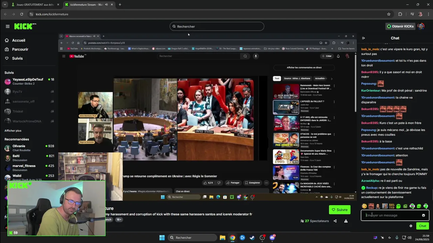Open sansonete_off channel in sidebar
This screenshot has width=433, height=243.
click(x=29, y=101)
